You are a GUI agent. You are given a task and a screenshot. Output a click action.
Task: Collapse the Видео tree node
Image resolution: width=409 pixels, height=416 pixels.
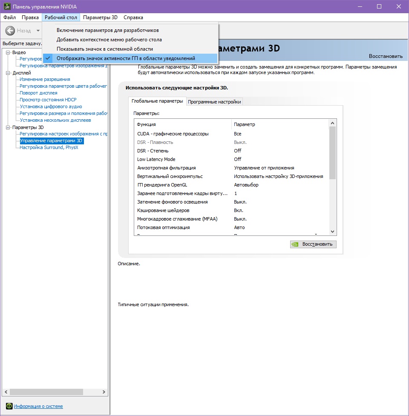tap(8, 52)
